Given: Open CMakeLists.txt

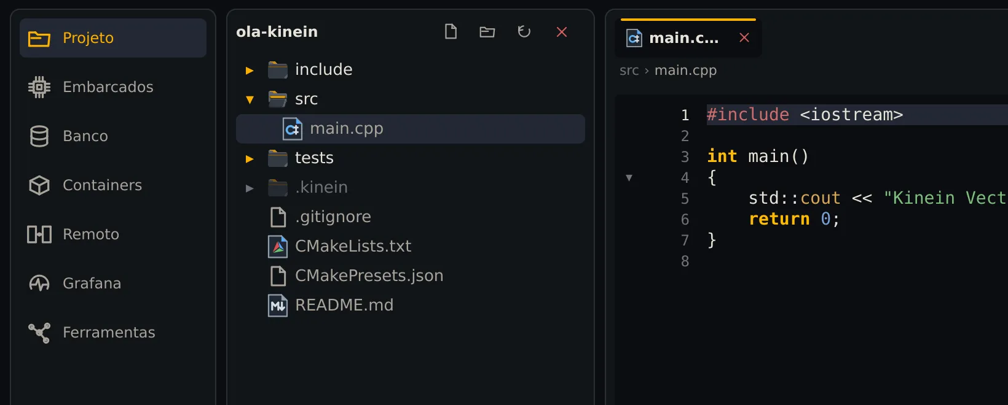Looking at the screenshot, I should [x=411, y=247].
